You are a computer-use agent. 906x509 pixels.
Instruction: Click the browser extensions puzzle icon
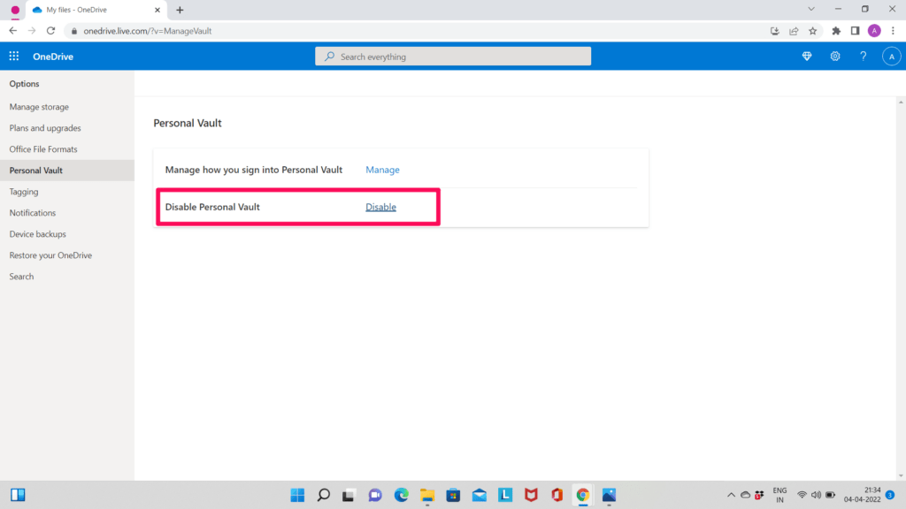click(x=835, y=29)
